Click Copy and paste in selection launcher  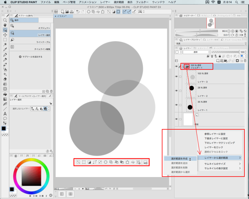pos(122,162)
